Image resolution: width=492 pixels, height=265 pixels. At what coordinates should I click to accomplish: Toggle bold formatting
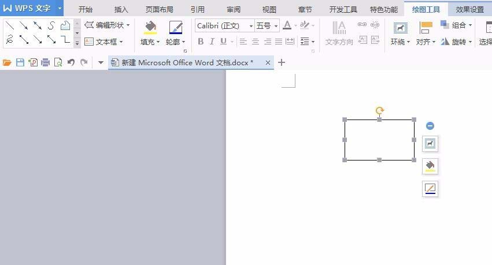[x=201, y=42]
